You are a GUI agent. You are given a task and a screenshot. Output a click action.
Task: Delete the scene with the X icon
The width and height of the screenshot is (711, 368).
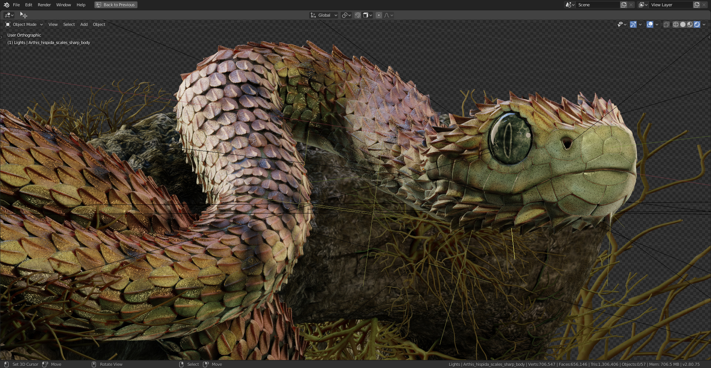[x=631, y=5]
